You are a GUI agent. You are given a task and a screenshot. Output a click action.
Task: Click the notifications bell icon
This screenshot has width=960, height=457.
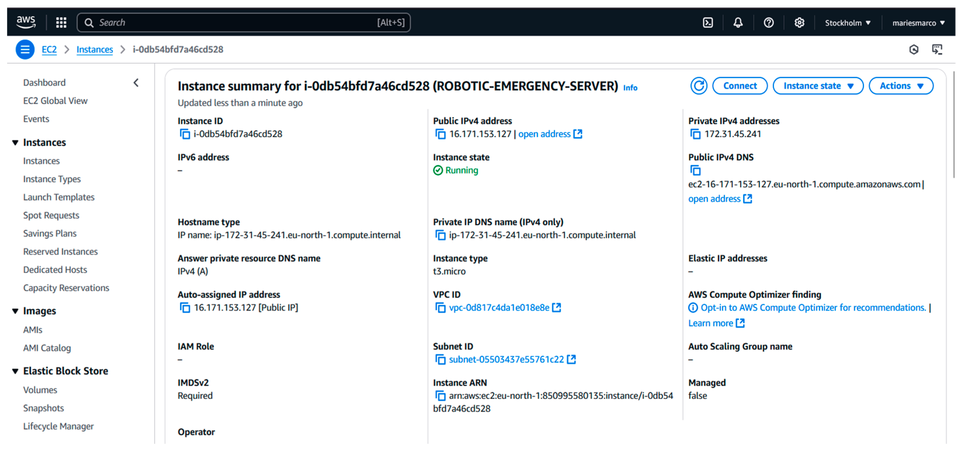pyautogui.click(x=738, y=23)
